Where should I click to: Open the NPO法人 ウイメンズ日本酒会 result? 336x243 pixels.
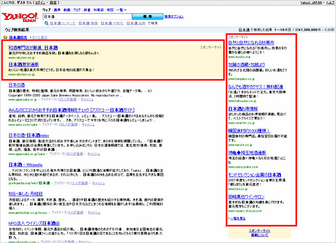[x=34, y=223]
